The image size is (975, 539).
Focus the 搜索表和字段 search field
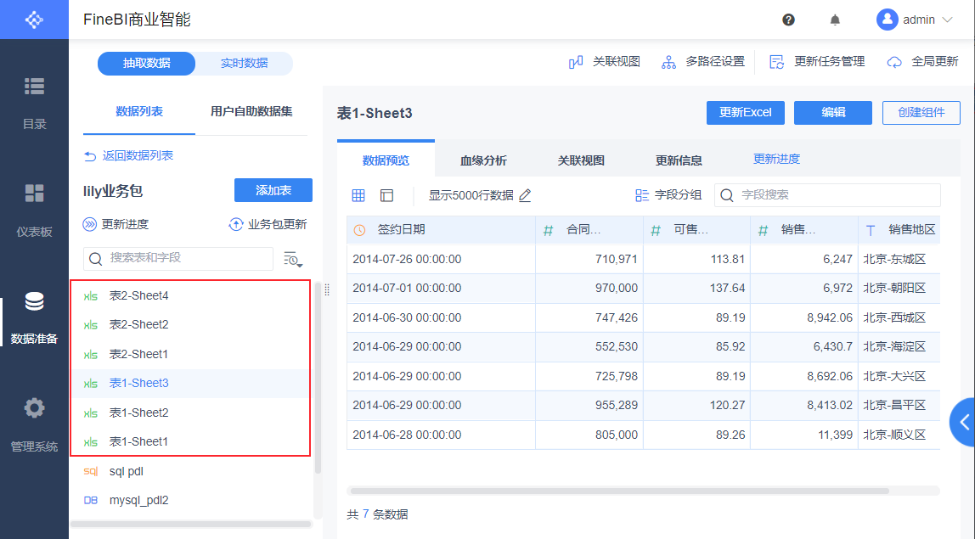pos(178,258)
